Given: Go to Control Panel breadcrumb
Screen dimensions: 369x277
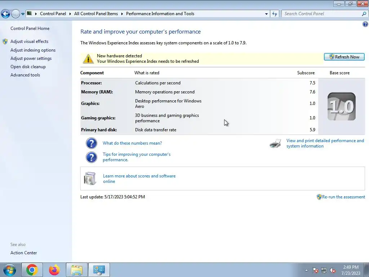Looking at the screenshot, I should click(53, 14).
